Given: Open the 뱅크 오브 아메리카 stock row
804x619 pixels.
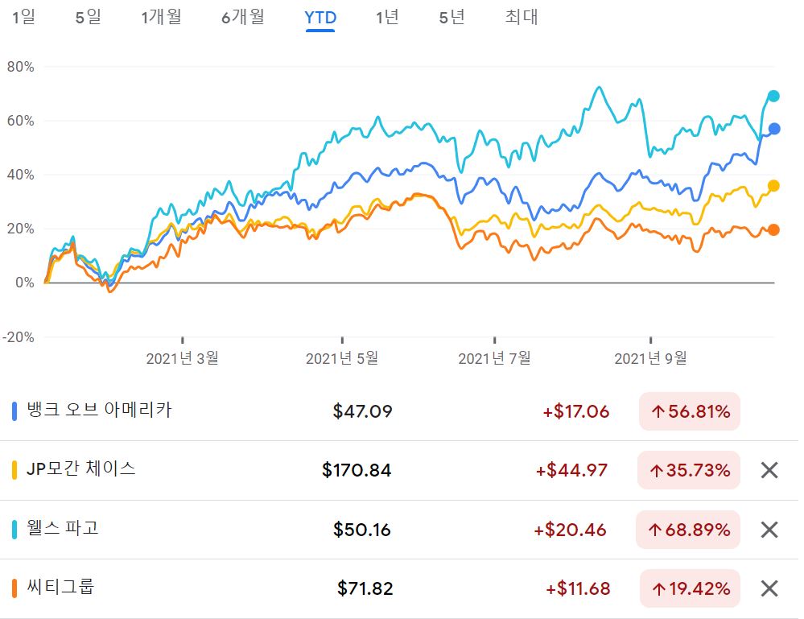Looking at the screenshot, I should (x=399, y=411).
